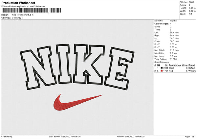Image resolution: width=197 pixels, height=139 pixels.
Task: Click the Trims value 6
Action: (170, 30)
